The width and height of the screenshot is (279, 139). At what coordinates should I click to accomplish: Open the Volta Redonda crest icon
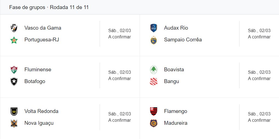point(14,111)
